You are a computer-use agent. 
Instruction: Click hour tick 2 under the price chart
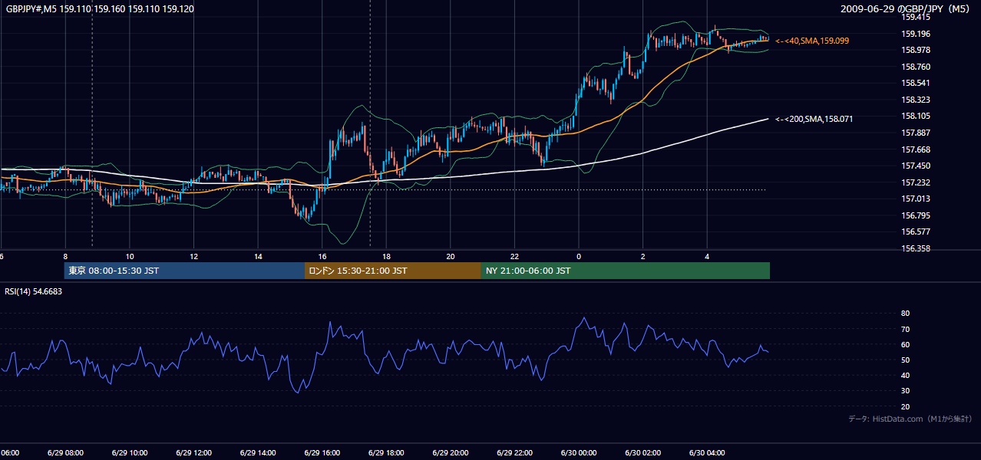click(642, 257)
